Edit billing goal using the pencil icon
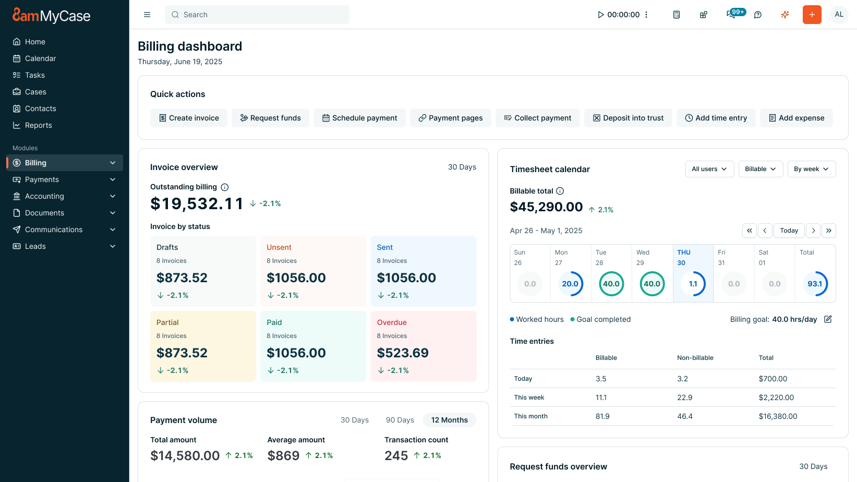Image resolution: width=857 pixels, height=482 pixels. 828,319
